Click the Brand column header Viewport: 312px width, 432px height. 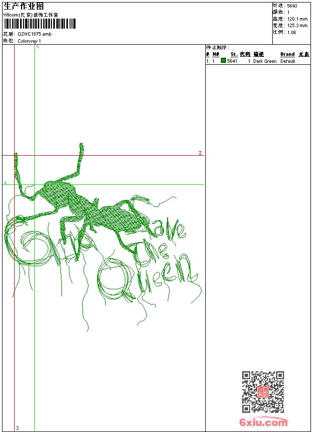pos(287,54)
